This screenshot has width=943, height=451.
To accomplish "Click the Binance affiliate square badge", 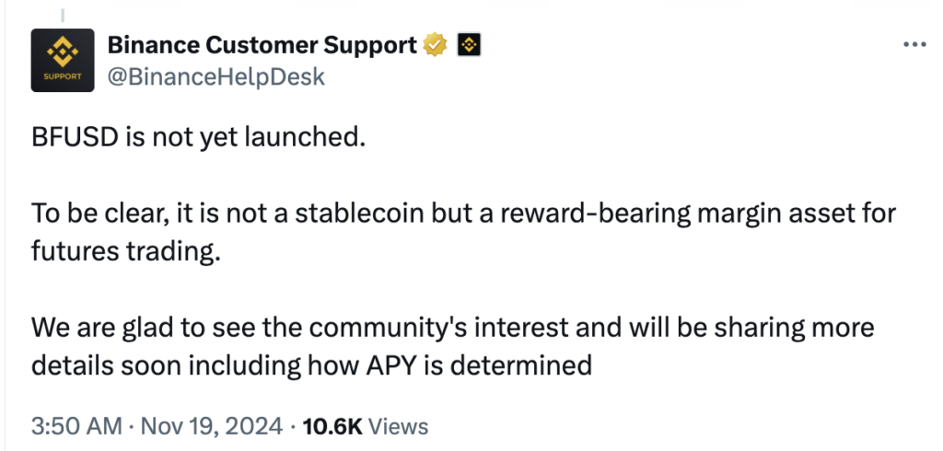I will click(469, 45).
